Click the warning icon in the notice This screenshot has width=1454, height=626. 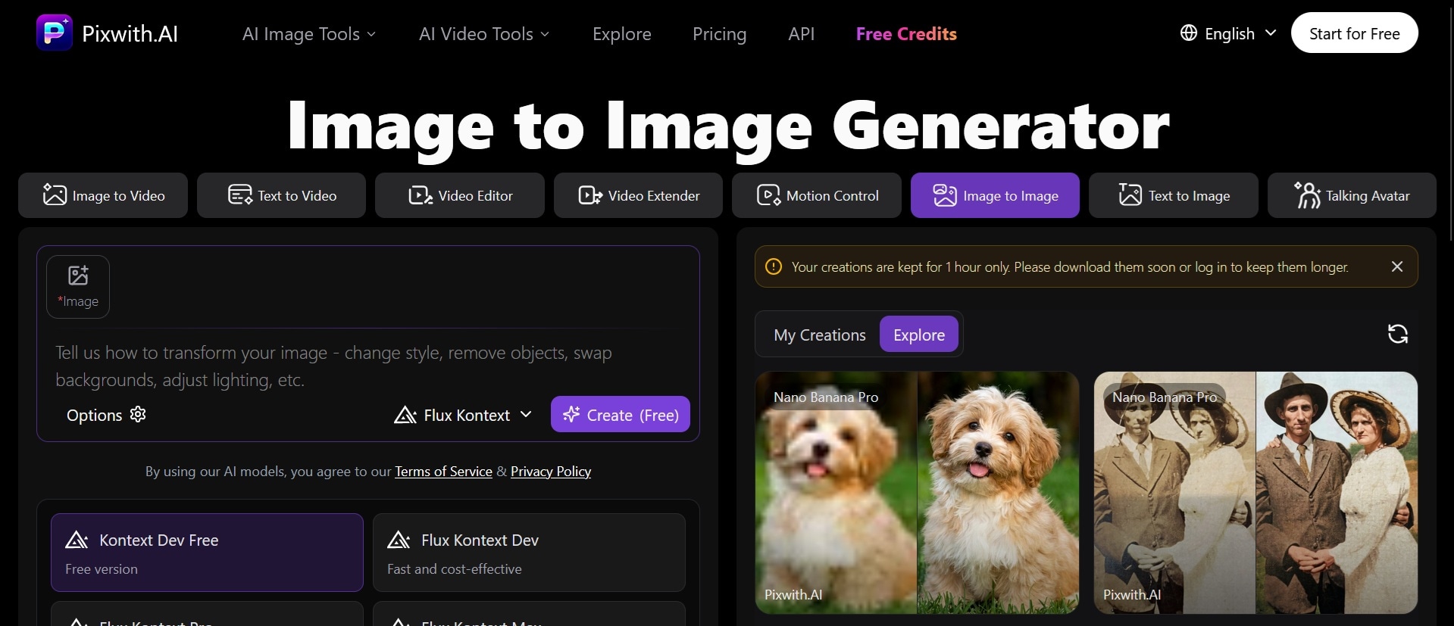tap(774, 266)
